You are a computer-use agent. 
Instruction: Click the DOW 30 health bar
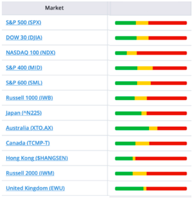coord(151,38)
